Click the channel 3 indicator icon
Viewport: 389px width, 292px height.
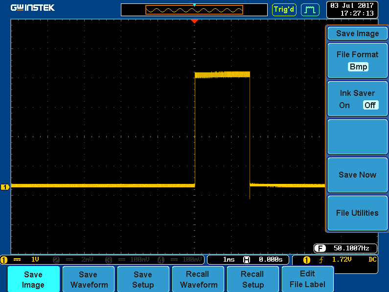pyautogui.click(x=109, y=260)
